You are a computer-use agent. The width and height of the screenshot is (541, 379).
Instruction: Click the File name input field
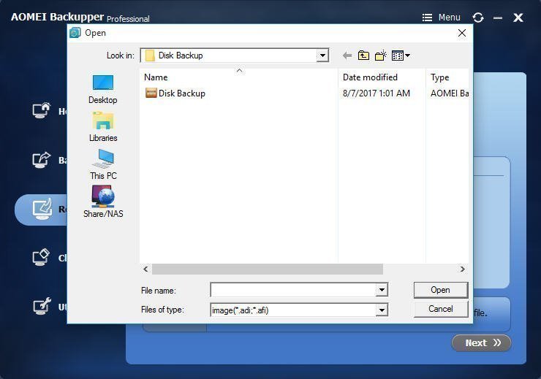[x=293, y=290]
